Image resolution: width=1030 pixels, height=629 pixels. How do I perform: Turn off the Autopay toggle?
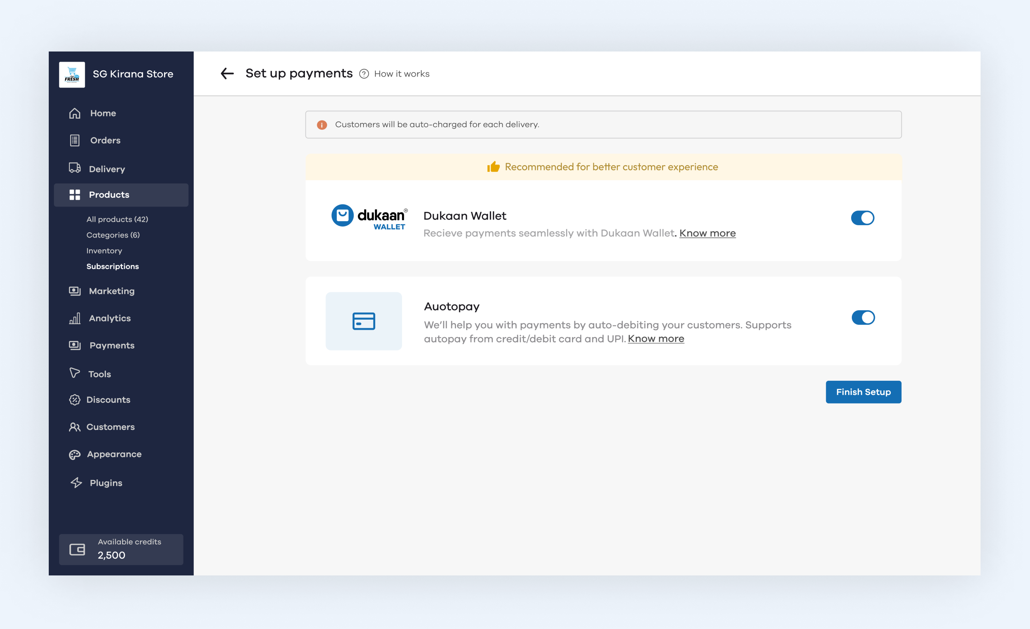pos(863,318)
